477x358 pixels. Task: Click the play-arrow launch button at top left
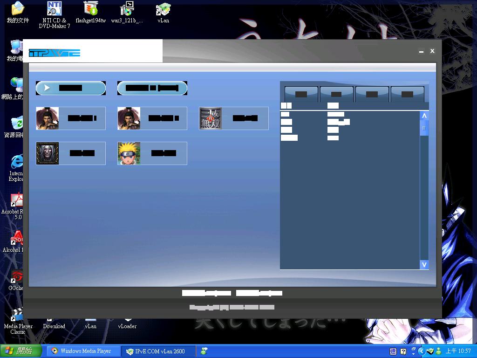[x=70, y=88]
